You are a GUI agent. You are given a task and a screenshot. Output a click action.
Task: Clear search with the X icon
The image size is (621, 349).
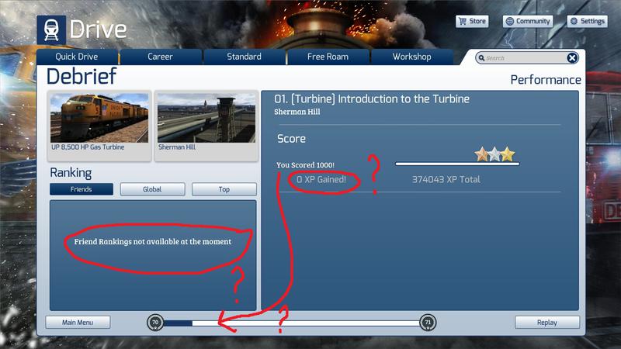pyautogui.click(x=572, y=58)
